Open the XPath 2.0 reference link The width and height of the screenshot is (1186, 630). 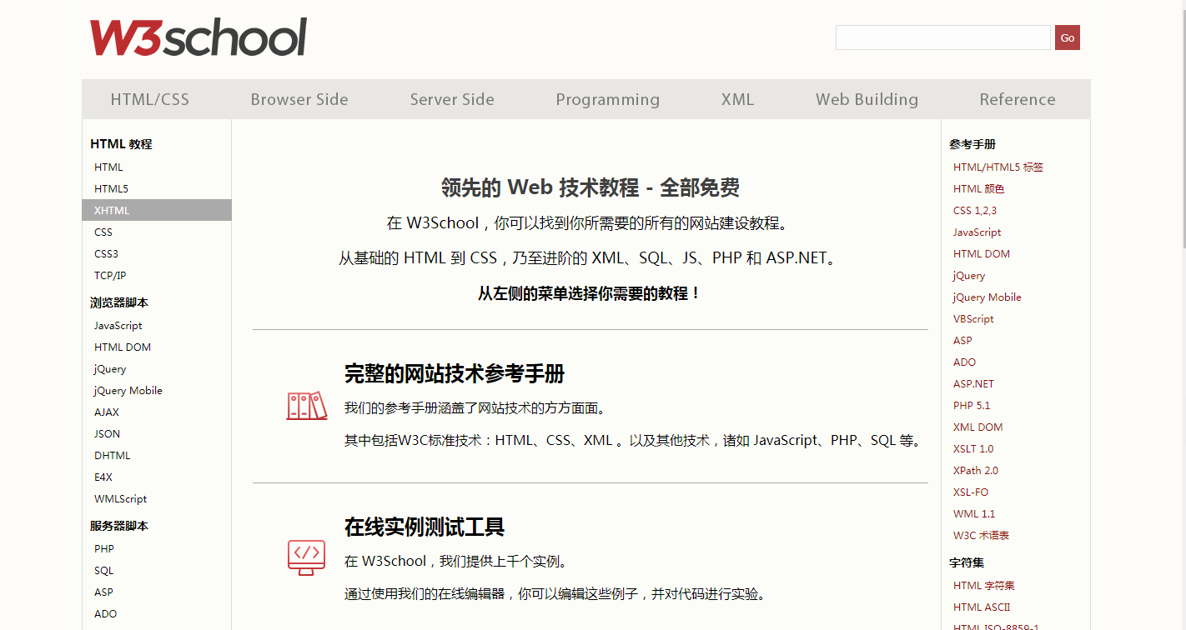[x=976, y=471]
